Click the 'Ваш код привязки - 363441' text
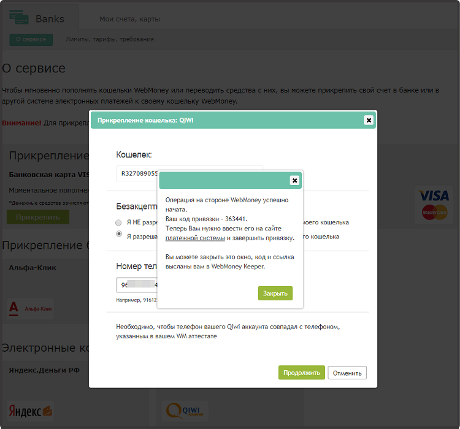This screenshot has width=460, height=429. click(207, 219)
